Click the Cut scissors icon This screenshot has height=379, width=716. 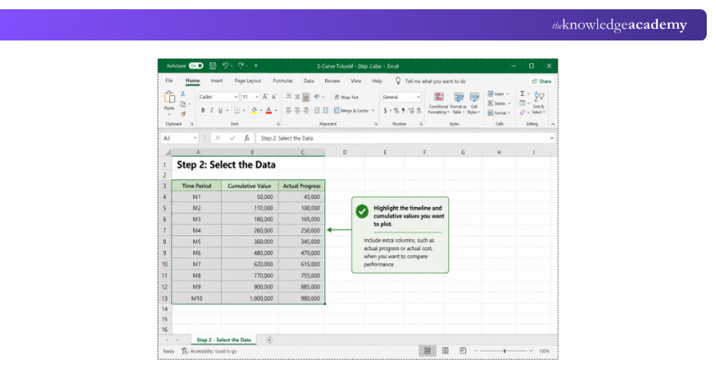(x=183, y=93)
